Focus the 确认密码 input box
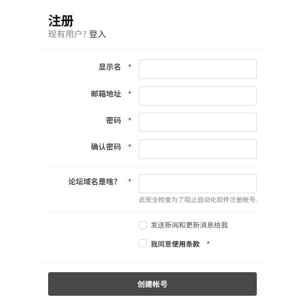Screen dimensions: 300x308 [x=197, y=149]
